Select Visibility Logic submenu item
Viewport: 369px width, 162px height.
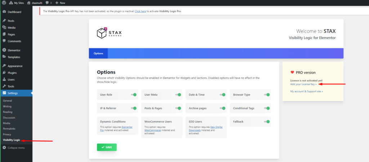click(12, 140)
